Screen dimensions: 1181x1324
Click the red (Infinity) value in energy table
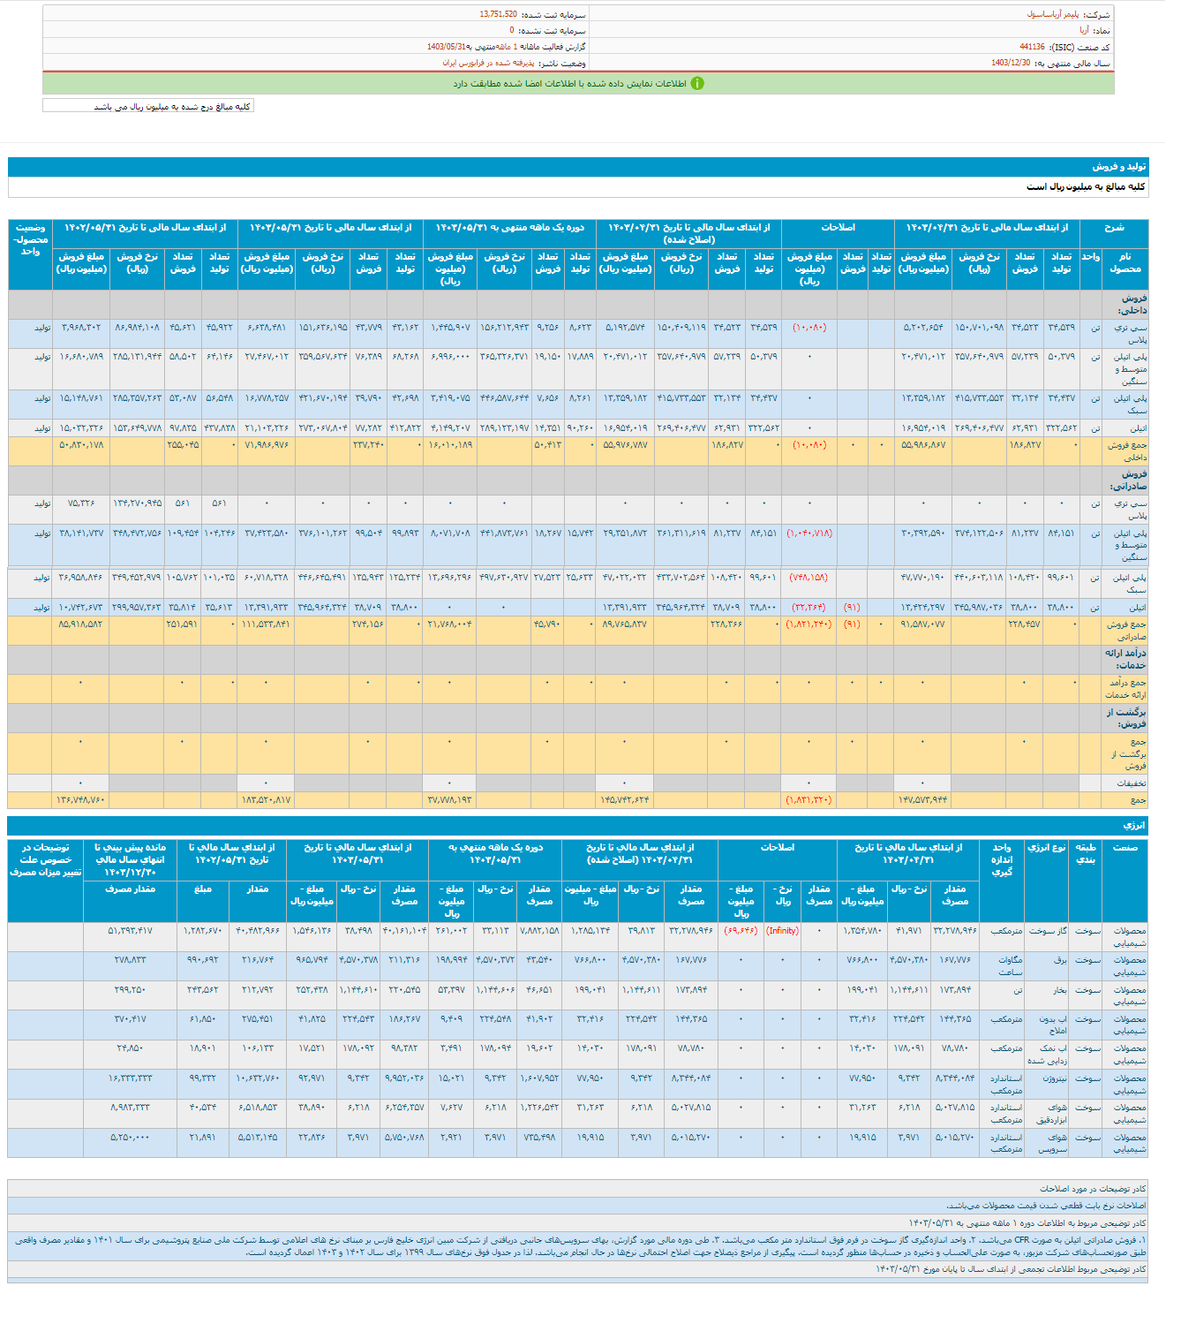782,930
